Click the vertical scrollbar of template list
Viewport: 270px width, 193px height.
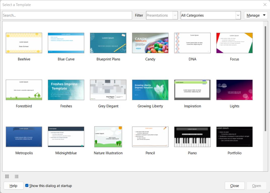click(x=265, y=79)
